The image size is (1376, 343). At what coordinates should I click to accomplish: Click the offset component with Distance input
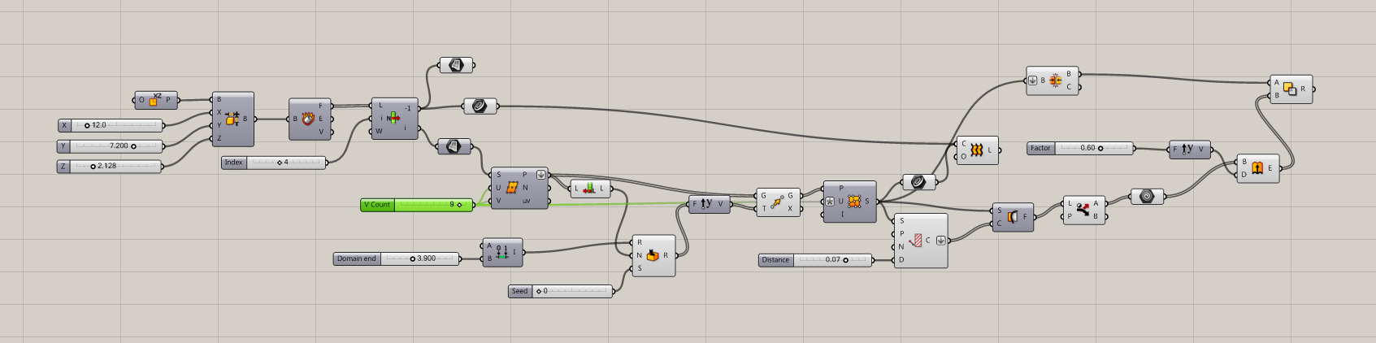(920, 241)
